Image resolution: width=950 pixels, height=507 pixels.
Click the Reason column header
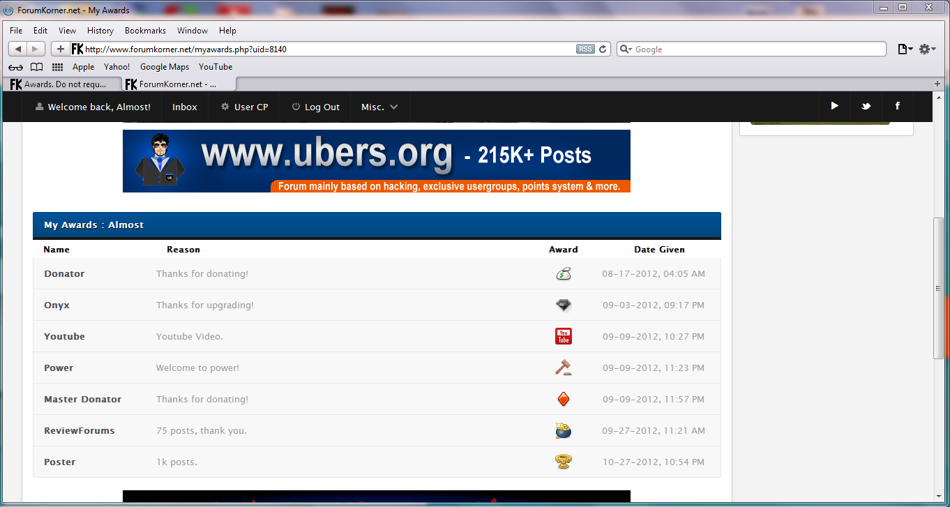click(x=183, y=250)
